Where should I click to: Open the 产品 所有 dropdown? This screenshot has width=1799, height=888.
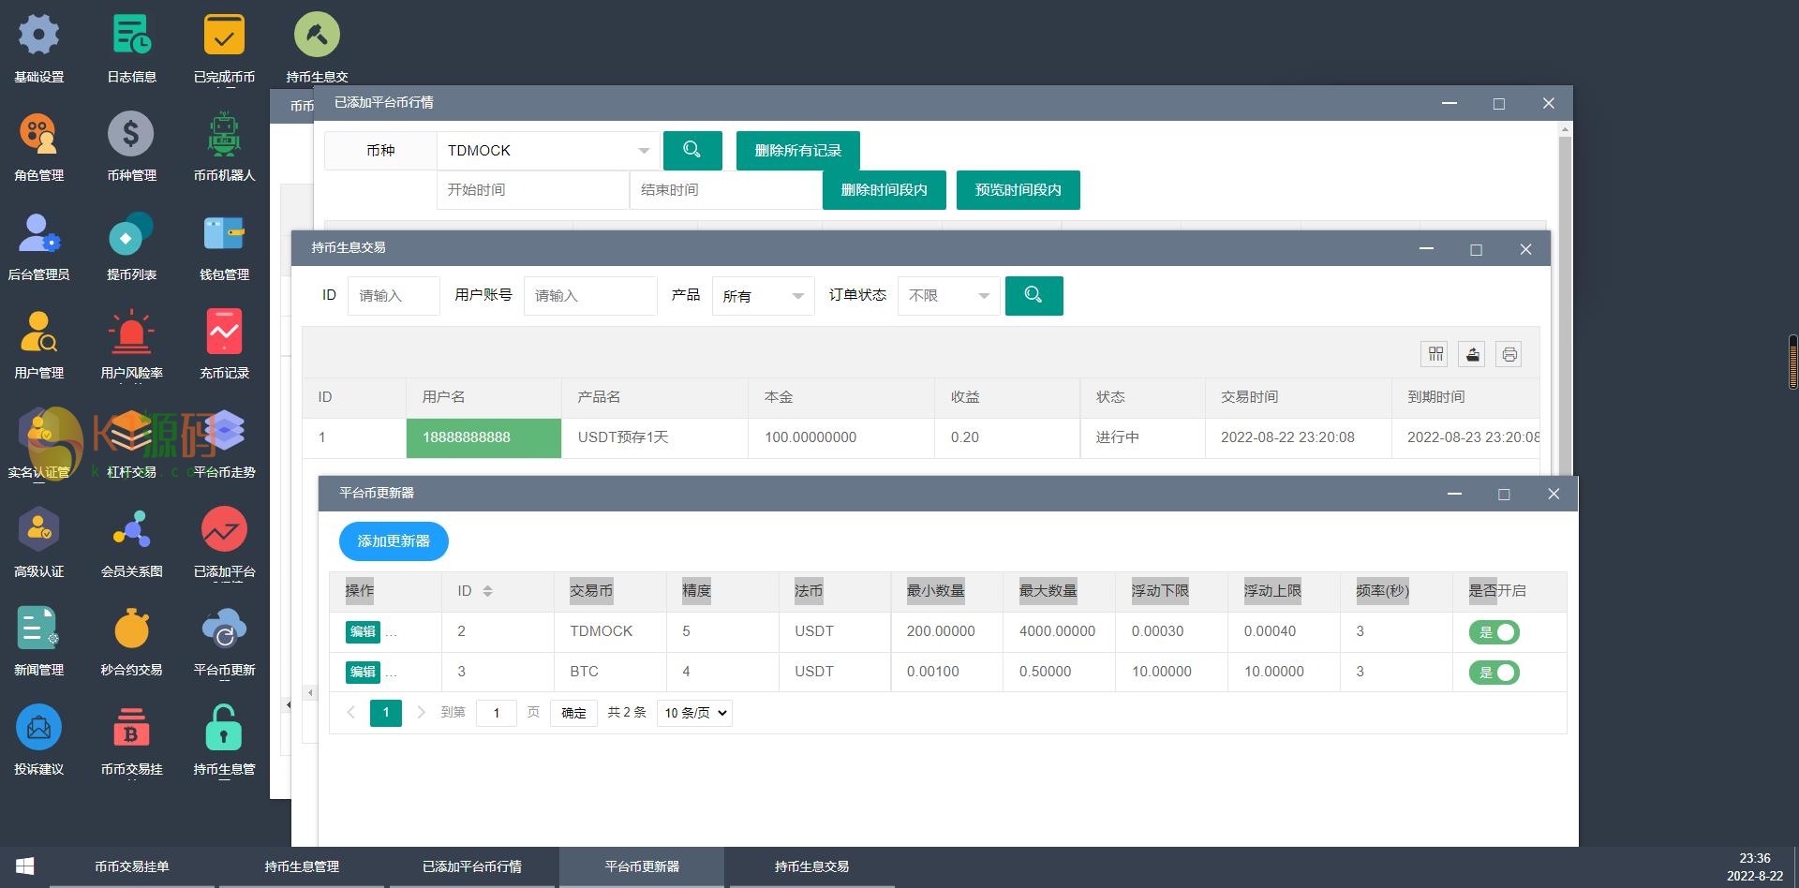pyautogui.click(x=763, y=296)
